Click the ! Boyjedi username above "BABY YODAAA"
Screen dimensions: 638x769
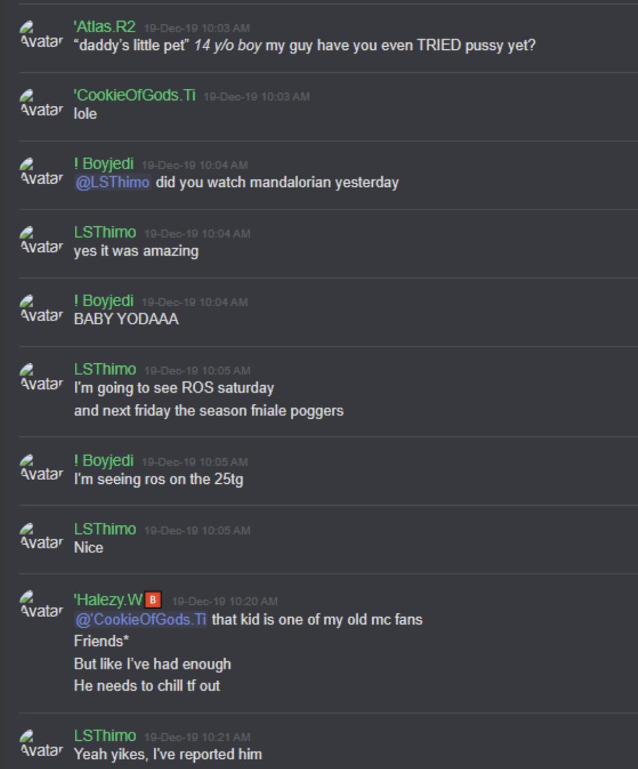pyautogui.click(x=104, y=301)
